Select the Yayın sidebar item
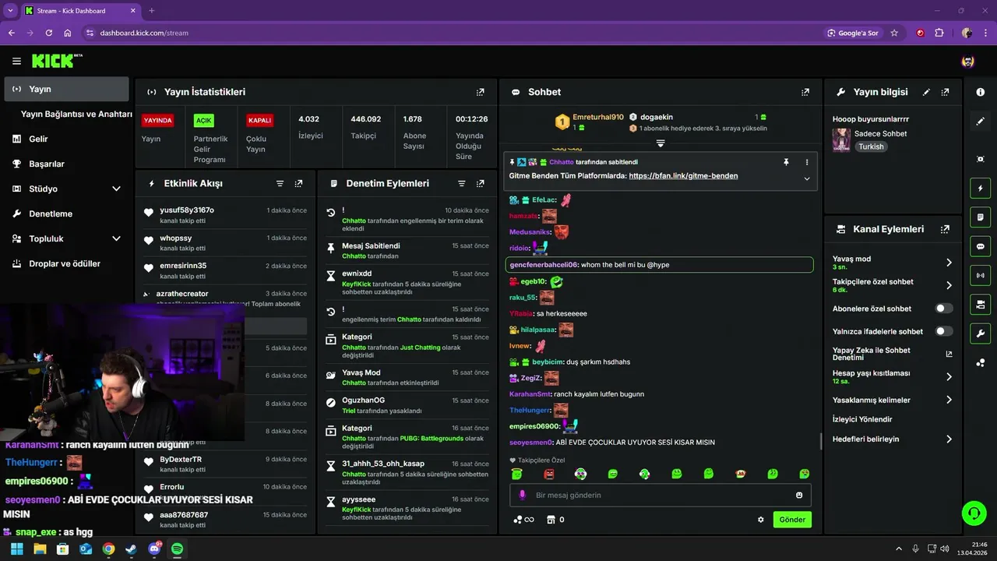This screenshot has height=561, width=997. pos(67,89)
